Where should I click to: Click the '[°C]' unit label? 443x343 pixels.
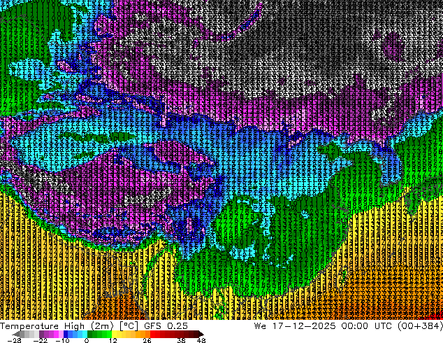click(129, 326)
